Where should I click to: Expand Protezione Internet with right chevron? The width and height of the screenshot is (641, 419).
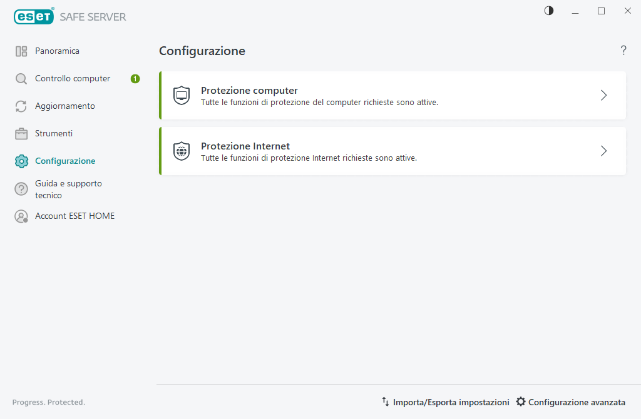tap(603, 151)
